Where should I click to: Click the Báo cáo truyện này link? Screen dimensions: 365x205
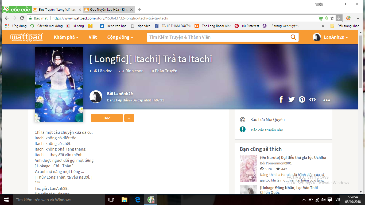coord(267,130)
